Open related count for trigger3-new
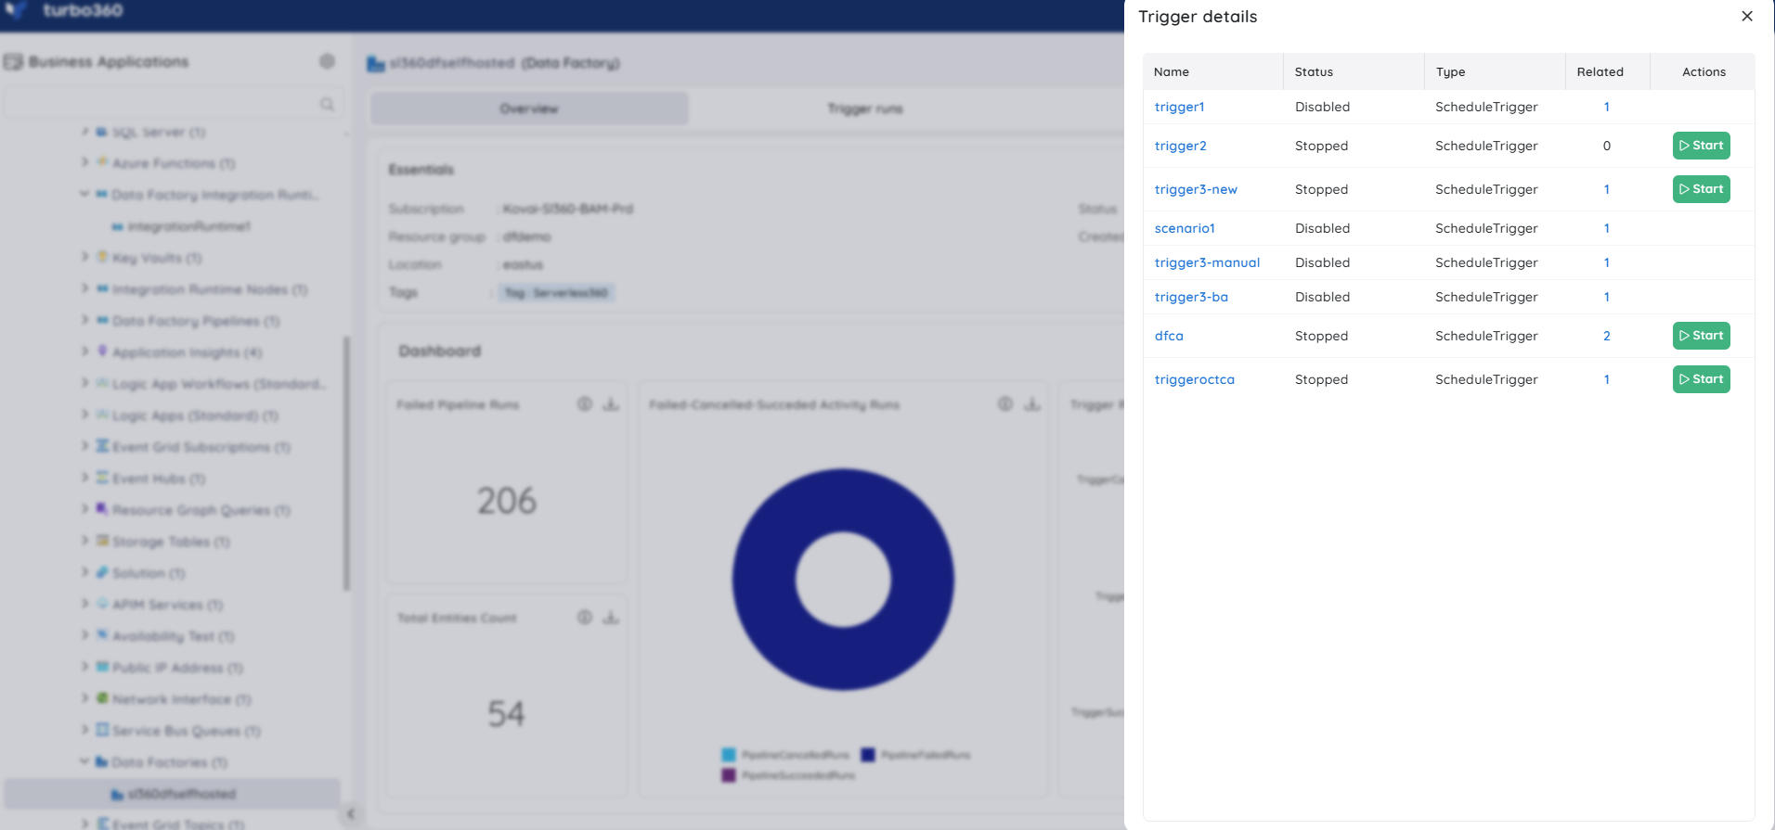 coord(1606,189)
